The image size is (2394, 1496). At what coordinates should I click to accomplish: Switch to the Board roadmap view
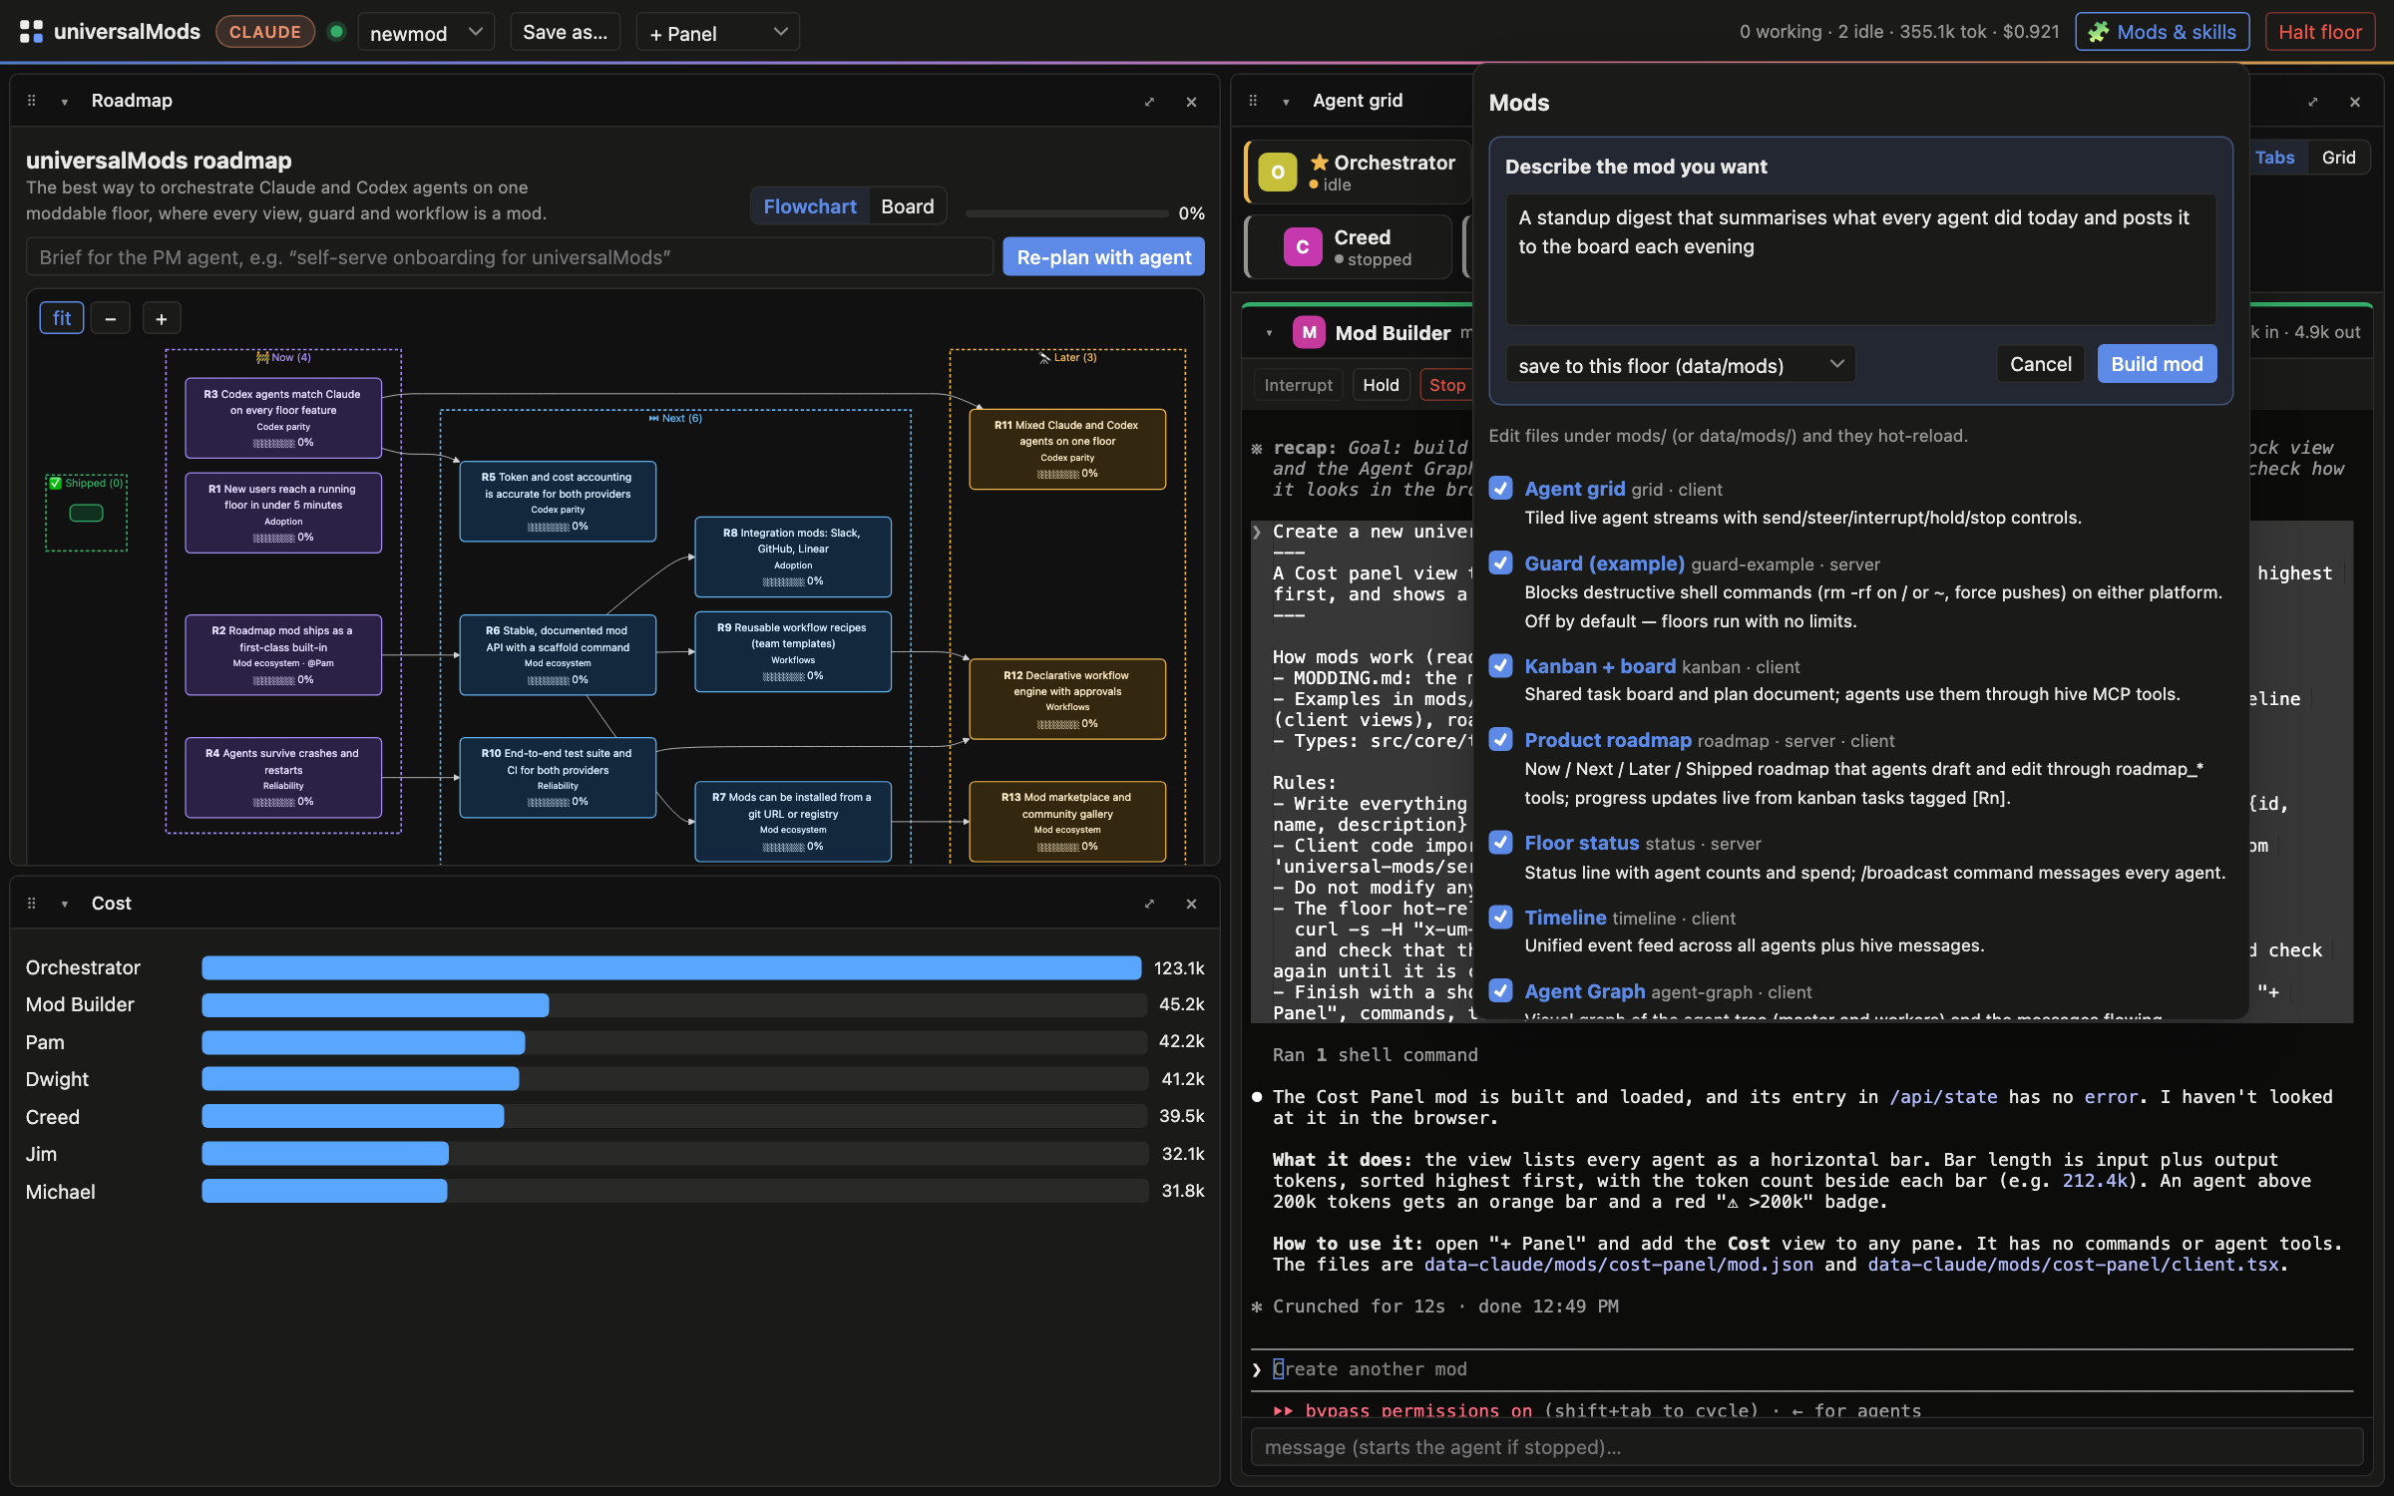pos(908,206)
